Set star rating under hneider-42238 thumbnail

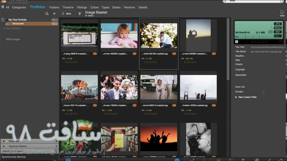(190, 114)
